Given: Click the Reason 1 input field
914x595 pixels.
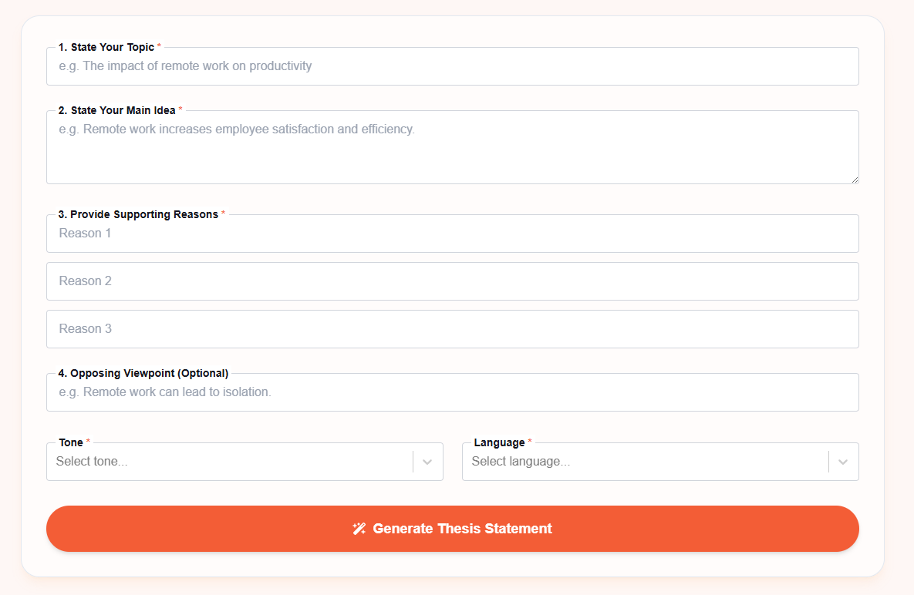Looking at the screenshot, I should click(x=452, y=234).
